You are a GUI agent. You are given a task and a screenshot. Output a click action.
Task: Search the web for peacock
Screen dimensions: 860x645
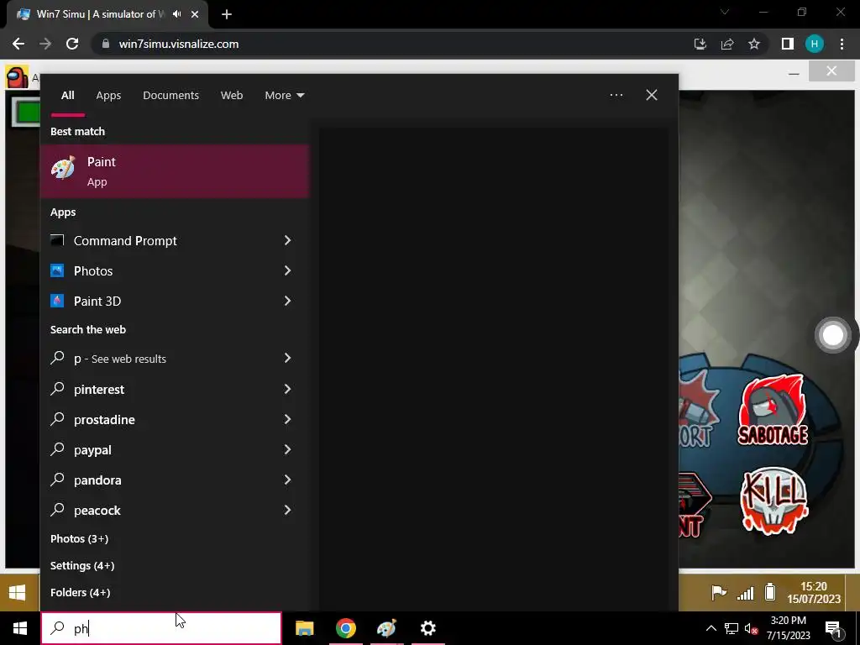(97, 510)
